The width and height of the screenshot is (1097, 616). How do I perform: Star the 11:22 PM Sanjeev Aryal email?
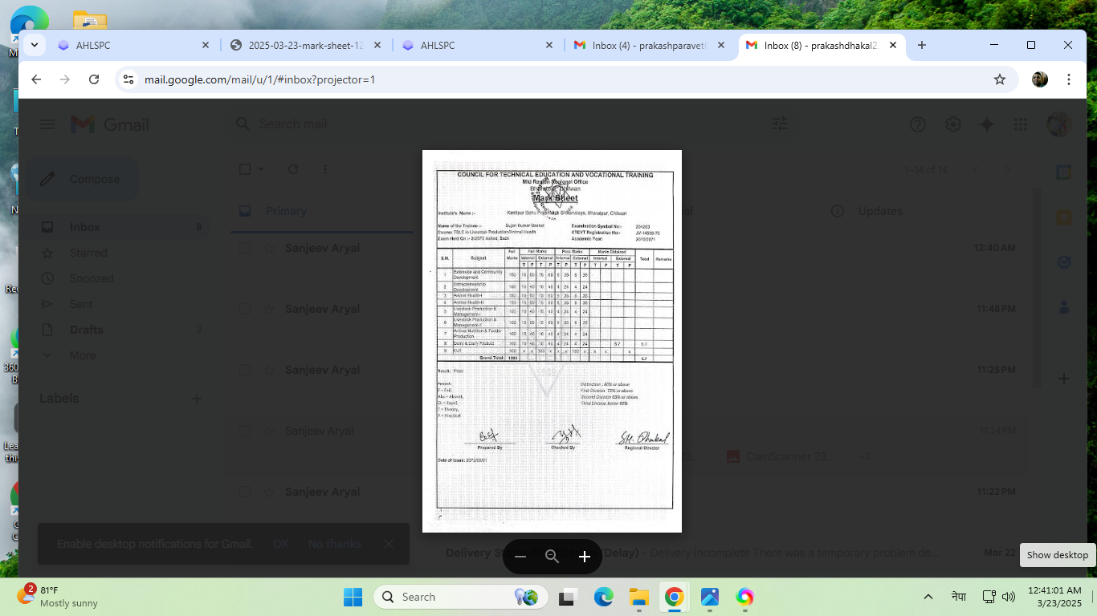click(269, 492)
